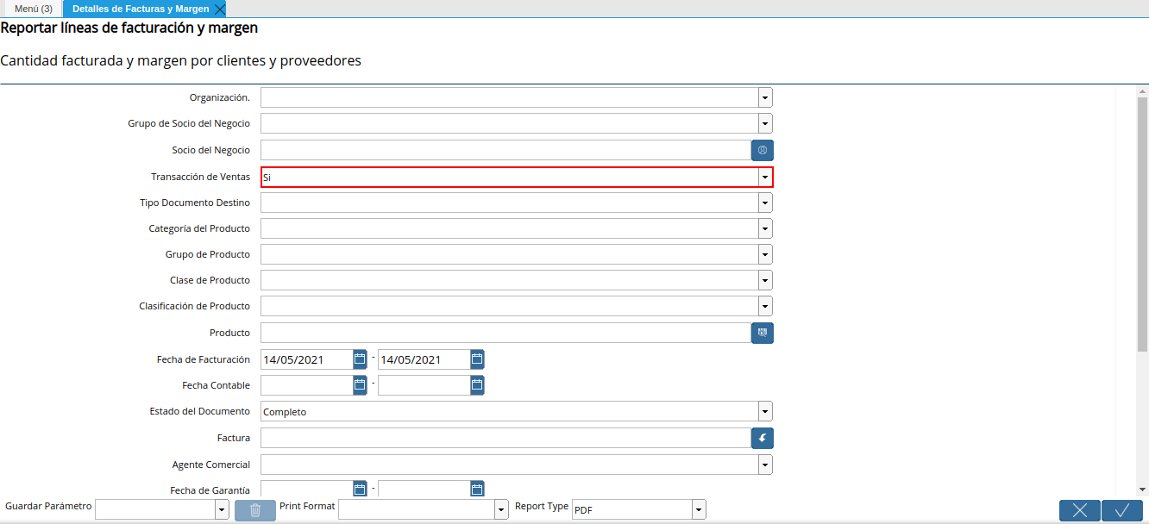This screenshot has width=1149, height=524.
Task: Click Fecha Contable end date field
Action: (424, 385)
